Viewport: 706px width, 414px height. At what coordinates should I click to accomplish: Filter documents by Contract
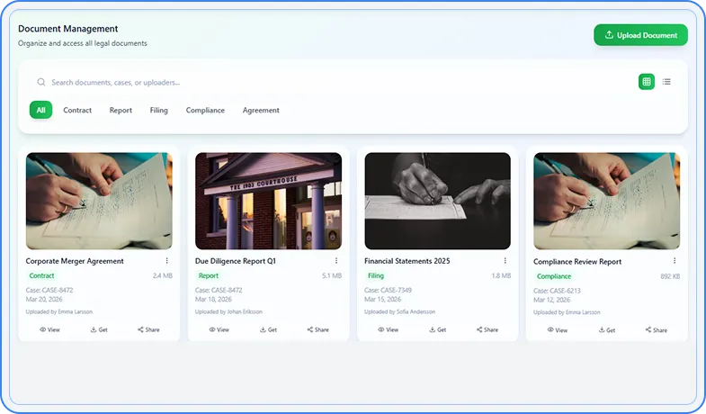pos(77,110)
